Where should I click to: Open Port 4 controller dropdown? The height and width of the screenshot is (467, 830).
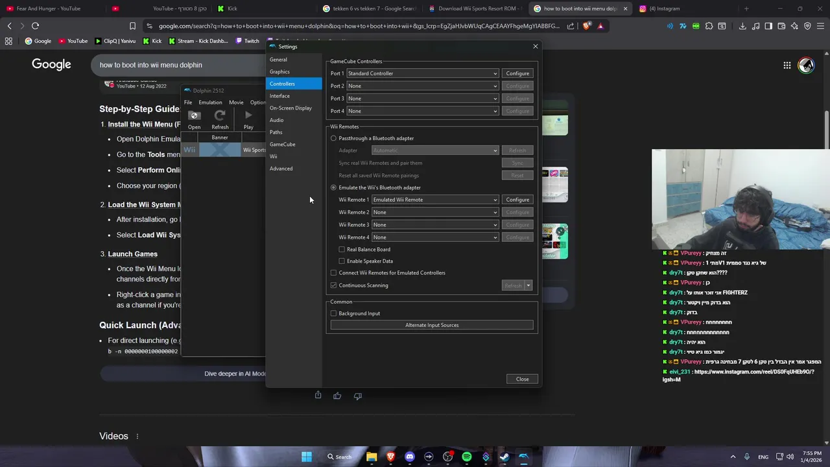click(423, 111)
